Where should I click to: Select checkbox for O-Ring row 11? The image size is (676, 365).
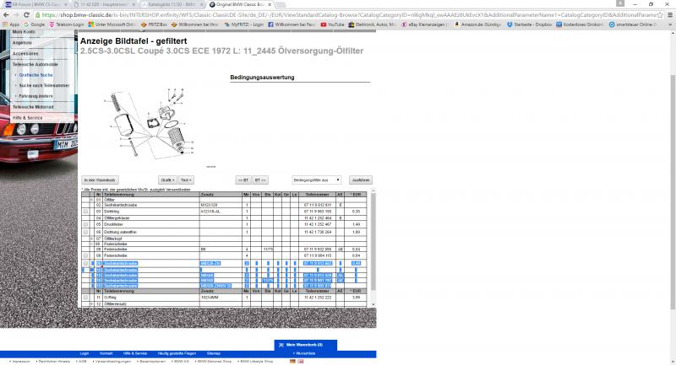coord(85,298)
